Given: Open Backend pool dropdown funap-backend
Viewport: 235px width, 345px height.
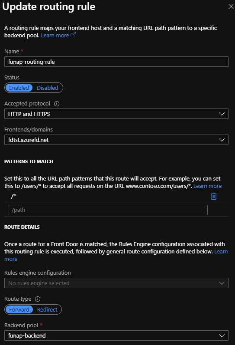Looking at the screenshot, I should point(116,335).
